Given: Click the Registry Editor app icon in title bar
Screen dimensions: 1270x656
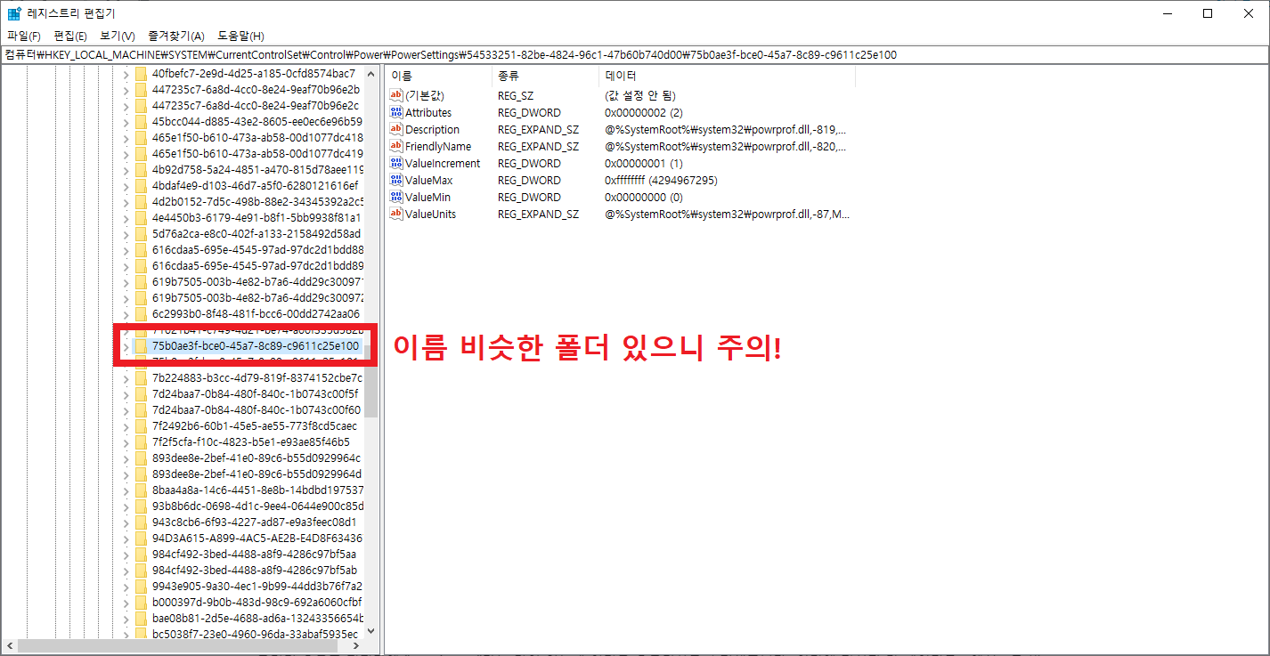Looking at the screenshot, I should point(14,13).
